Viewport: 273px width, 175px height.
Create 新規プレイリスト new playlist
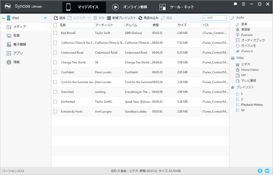[121, 18]
